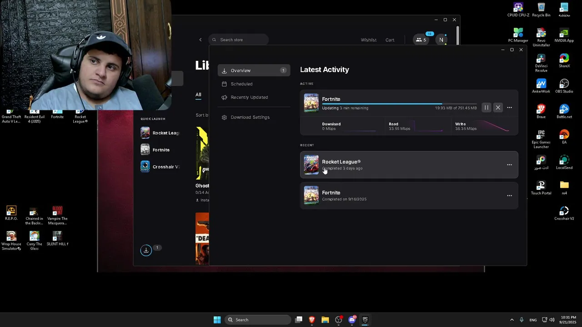Viewport: 582px width, 327px height.
Task: Open the Wishlist link
Action: (368, 40)
